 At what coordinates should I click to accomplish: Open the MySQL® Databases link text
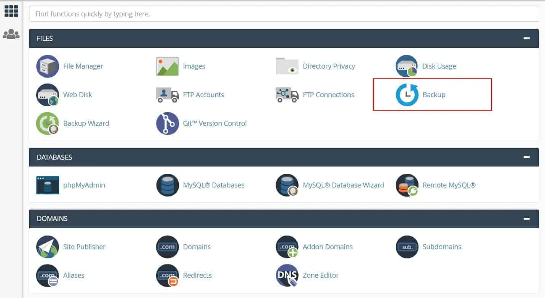[214, 185]
